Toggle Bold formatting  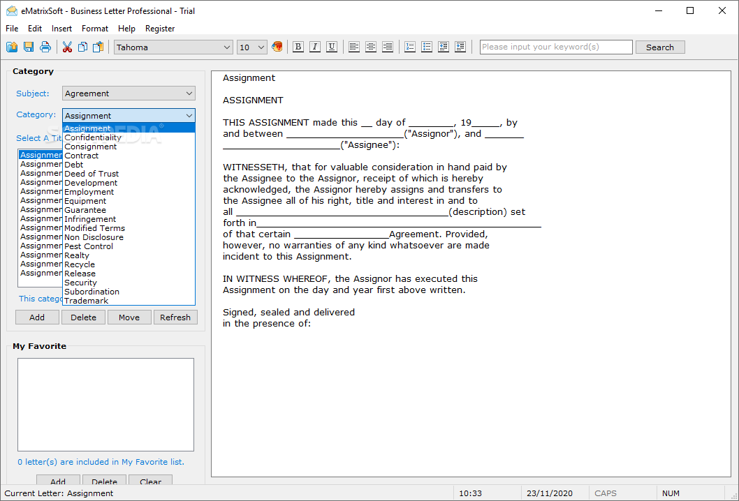pos(298,47)
